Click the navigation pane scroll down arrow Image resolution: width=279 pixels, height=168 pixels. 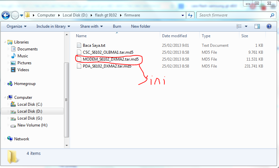67,146
